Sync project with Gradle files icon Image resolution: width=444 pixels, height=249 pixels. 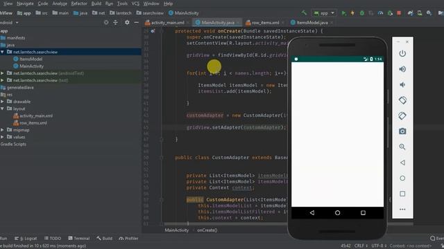click(x=410, y=13)
